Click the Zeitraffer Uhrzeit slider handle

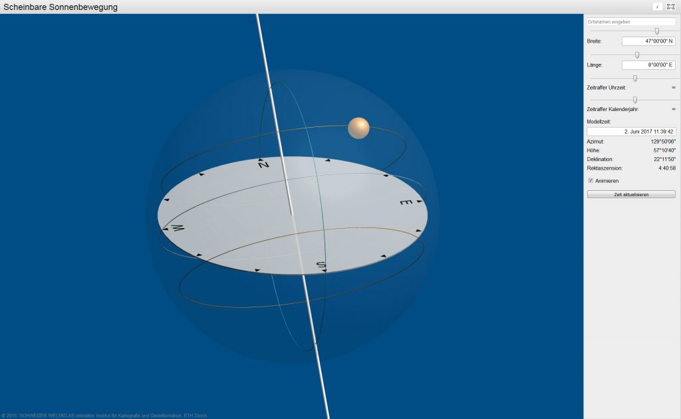[x=635, y=78]
